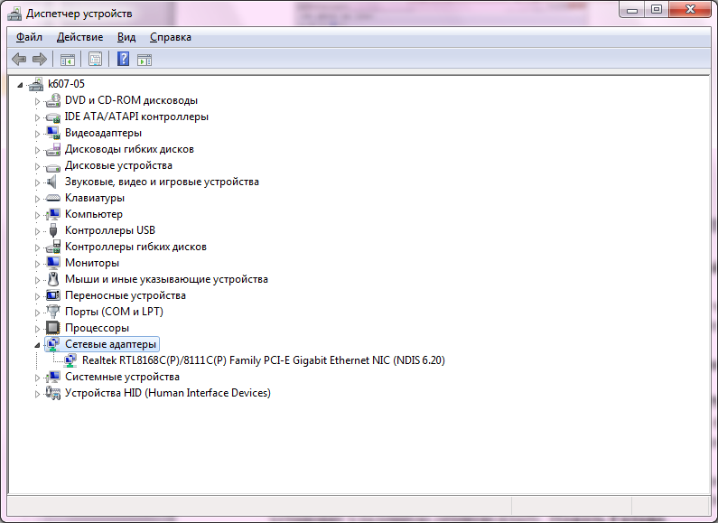Click the Процессоры chip icon
718x523 pixels.
tap(53, 328)
